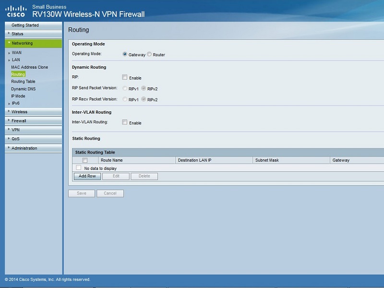Select Gateway operating mode
Screen dimensions: 384x288
(x=125, y=54)
